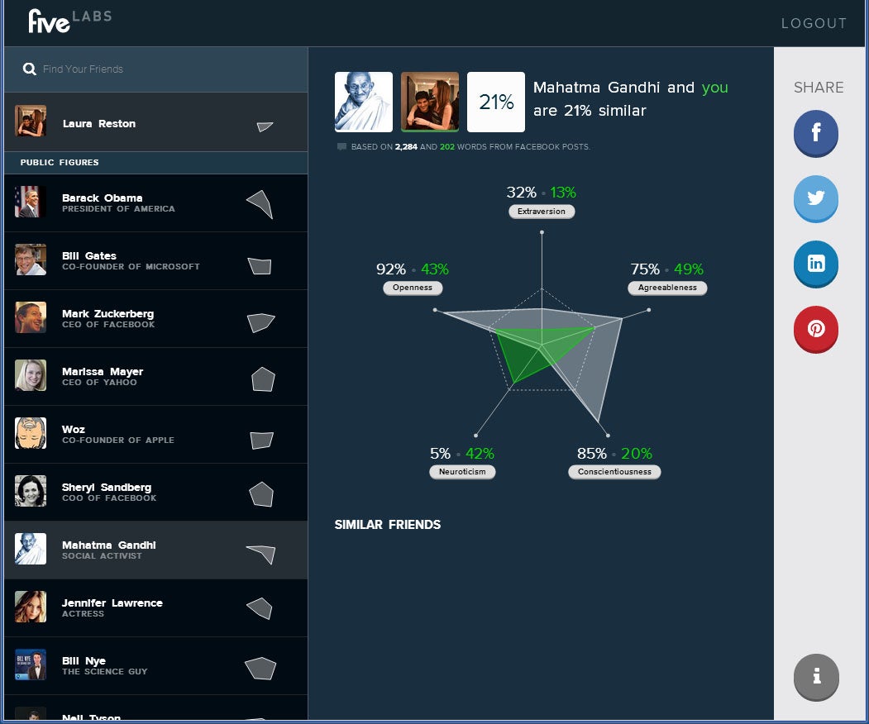Click your own profile photo thumbnail
This screenshot has height=724, width=869.
click(429, 101)
